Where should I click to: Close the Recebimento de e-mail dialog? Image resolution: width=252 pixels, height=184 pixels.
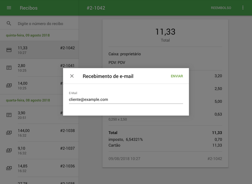click(x=72, y=76)
